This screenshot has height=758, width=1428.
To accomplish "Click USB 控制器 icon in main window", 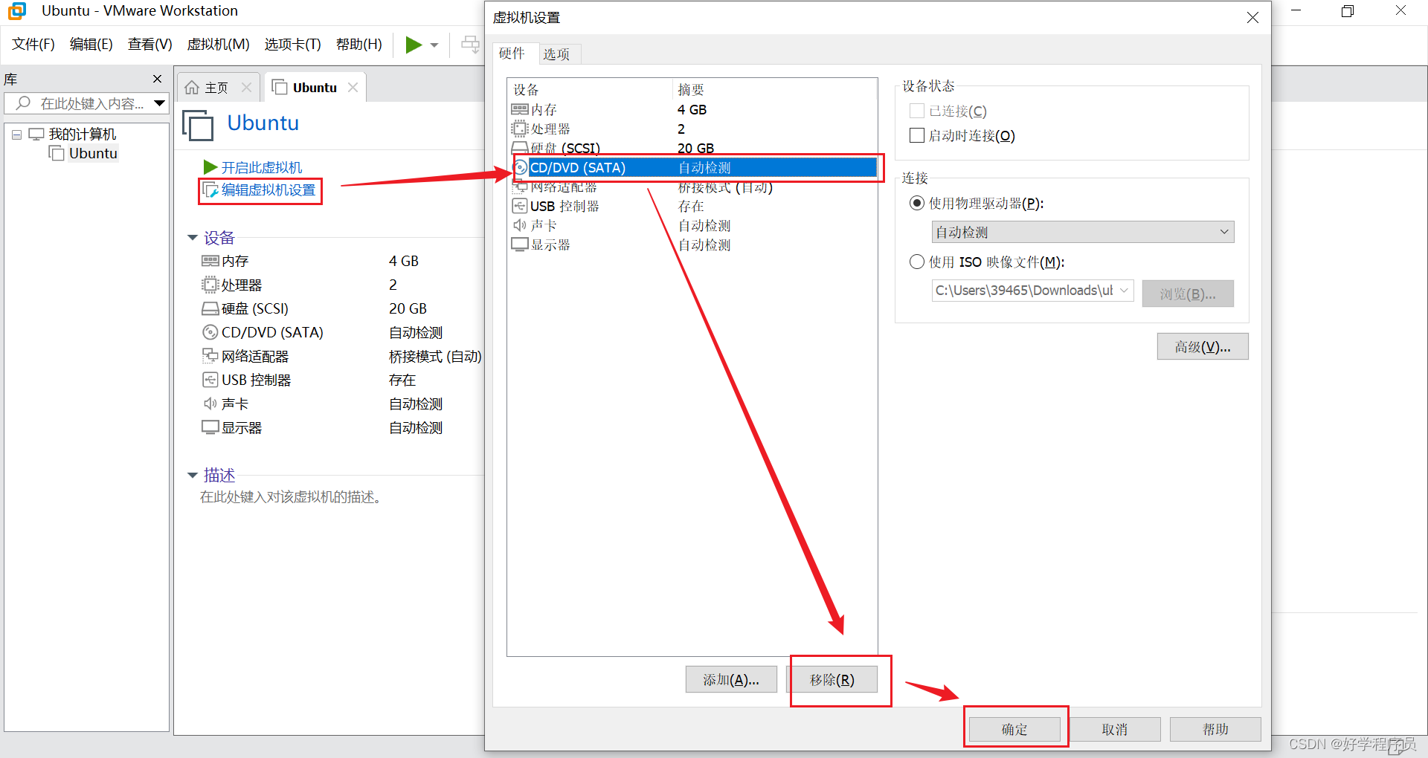I will click(210, 380).
